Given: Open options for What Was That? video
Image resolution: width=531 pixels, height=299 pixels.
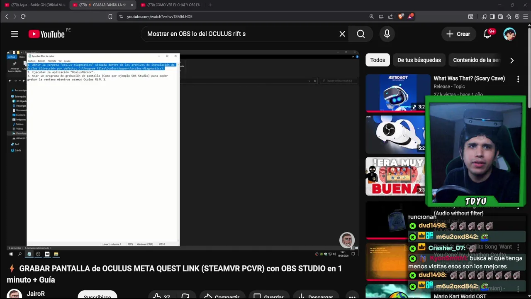Looking at the screenshot, I should pos(518,79).
